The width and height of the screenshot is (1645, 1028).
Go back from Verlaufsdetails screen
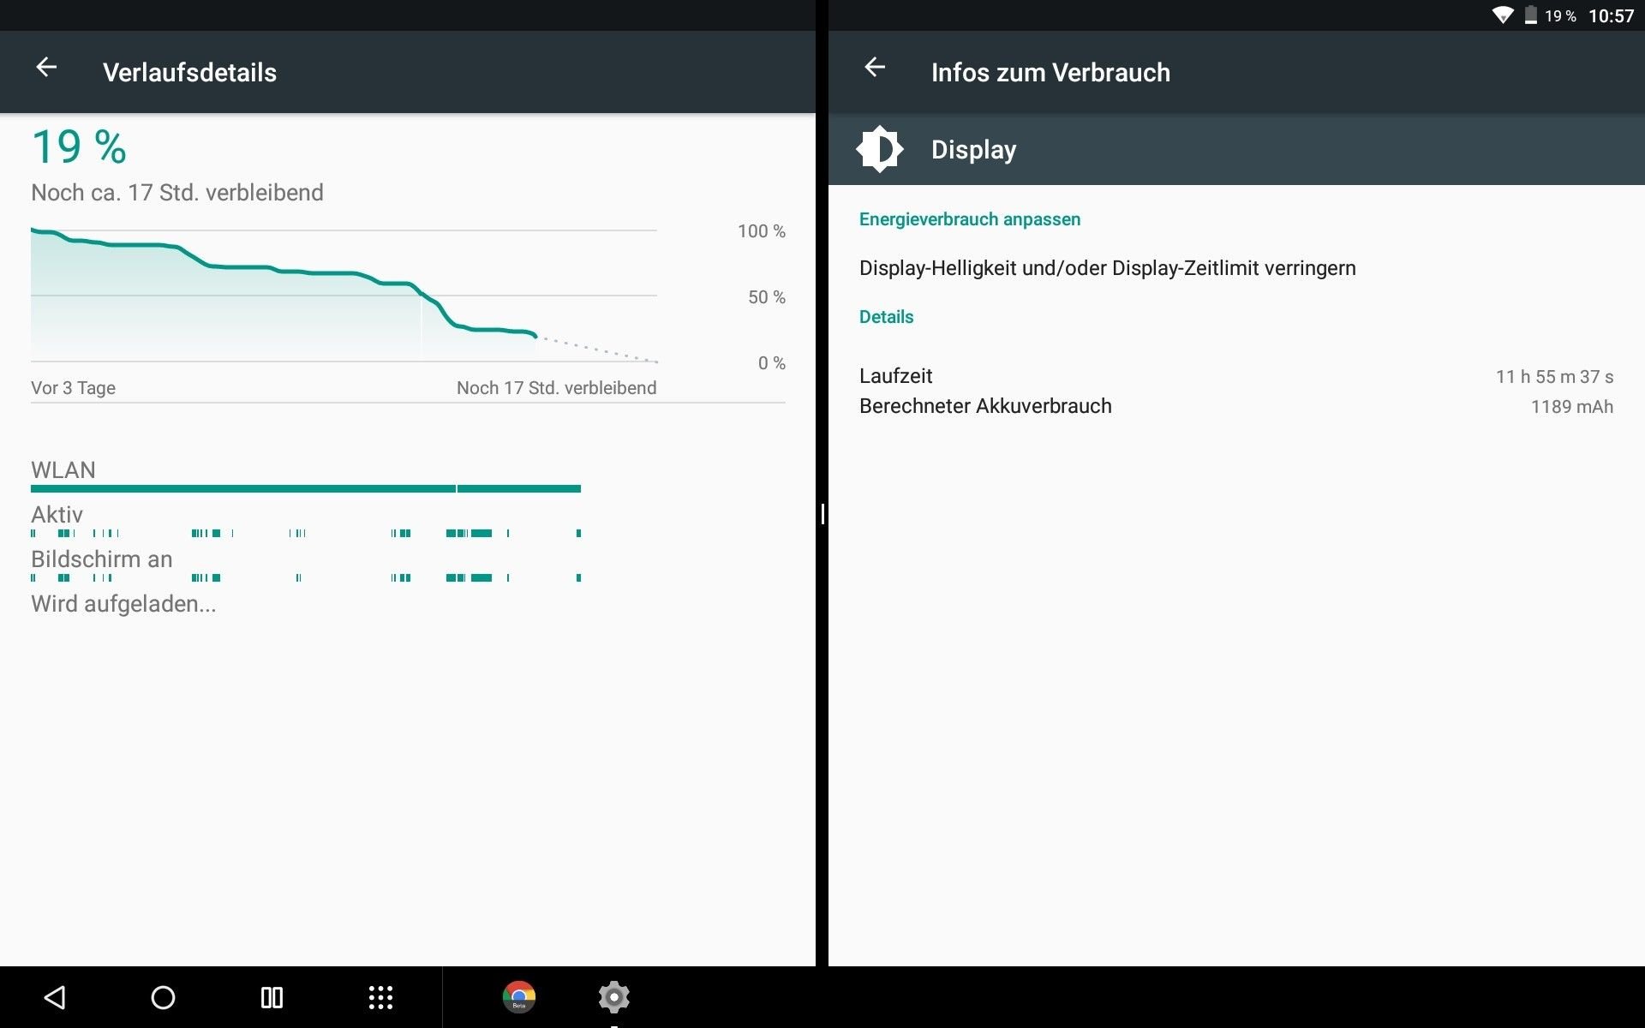click(46, 67)
